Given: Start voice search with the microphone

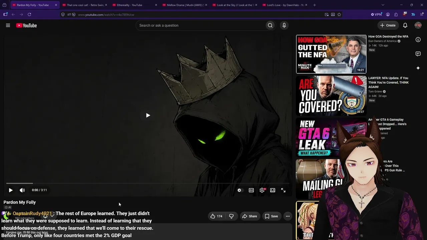Looking at the screenshot, I should (x=284, y=25).
